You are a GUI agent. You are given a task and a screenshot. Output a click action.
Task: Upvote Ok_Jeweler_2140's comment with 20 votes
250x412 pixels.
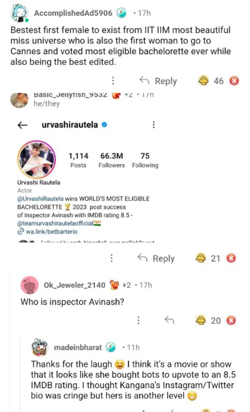pos(200,320)
